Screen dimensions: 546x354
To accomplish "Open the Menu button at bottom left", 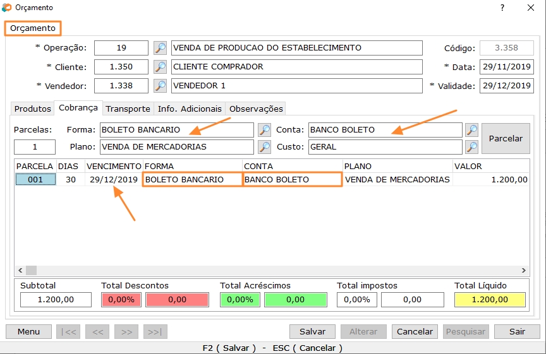I will pyautogui.click(x=28, y=331).
